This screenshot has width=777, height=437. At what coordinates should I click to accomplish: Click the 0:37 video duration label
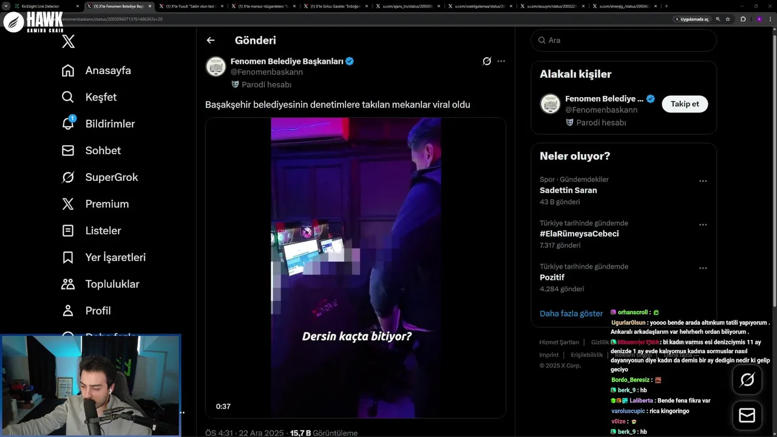(223, 407)
